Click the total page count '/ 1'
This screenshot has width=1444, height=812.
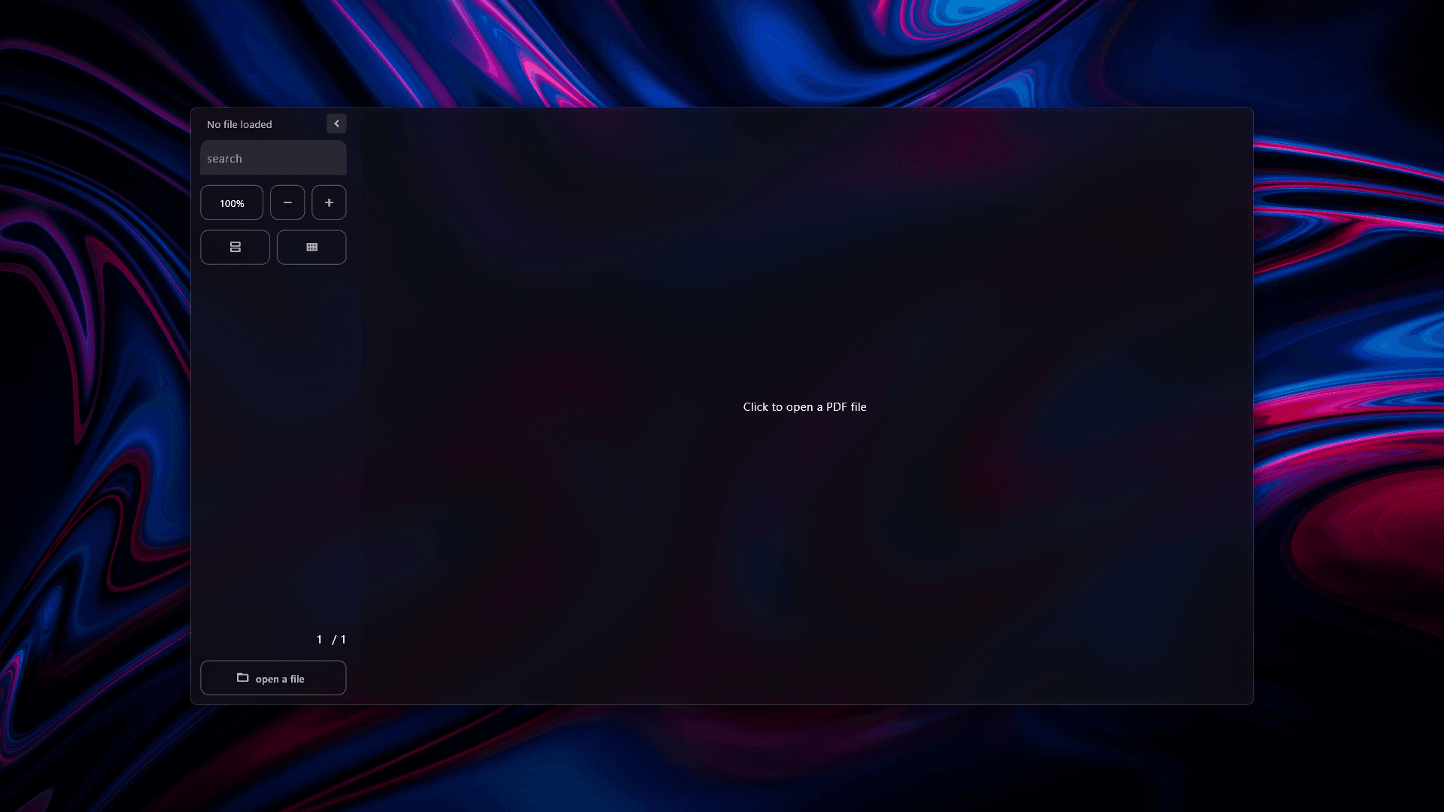point(339,640)
